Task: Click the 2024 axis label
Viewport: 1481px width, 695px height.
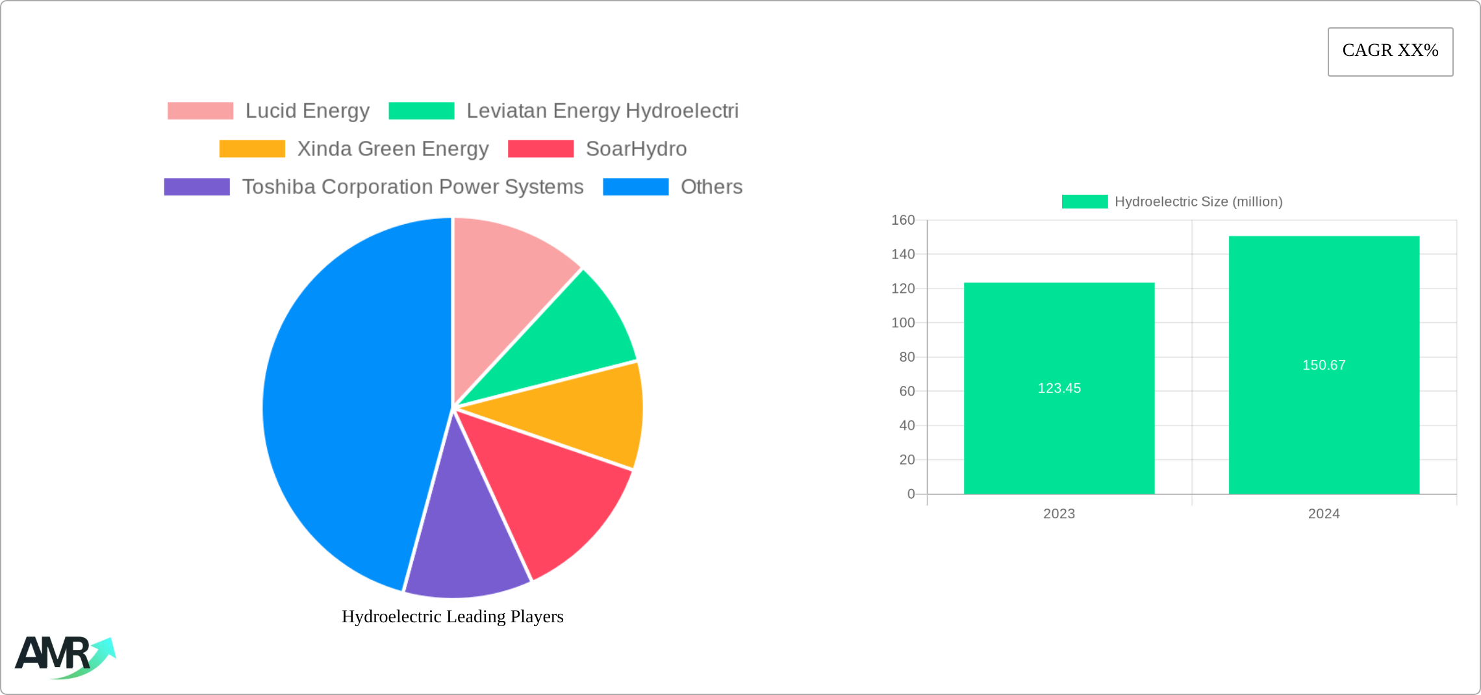Action: coord(1323,514)
